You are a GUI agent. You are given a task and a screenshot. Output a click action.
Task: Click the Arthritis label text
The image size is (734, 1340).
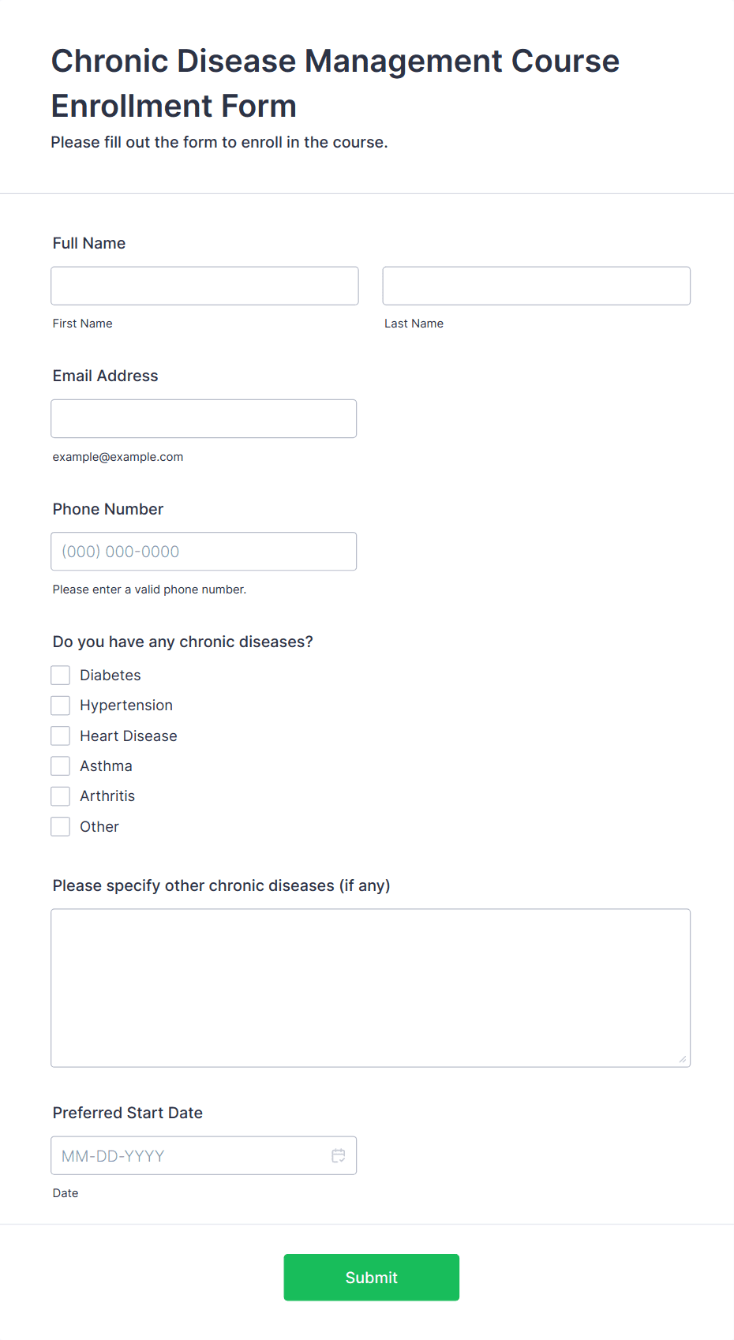107,795
